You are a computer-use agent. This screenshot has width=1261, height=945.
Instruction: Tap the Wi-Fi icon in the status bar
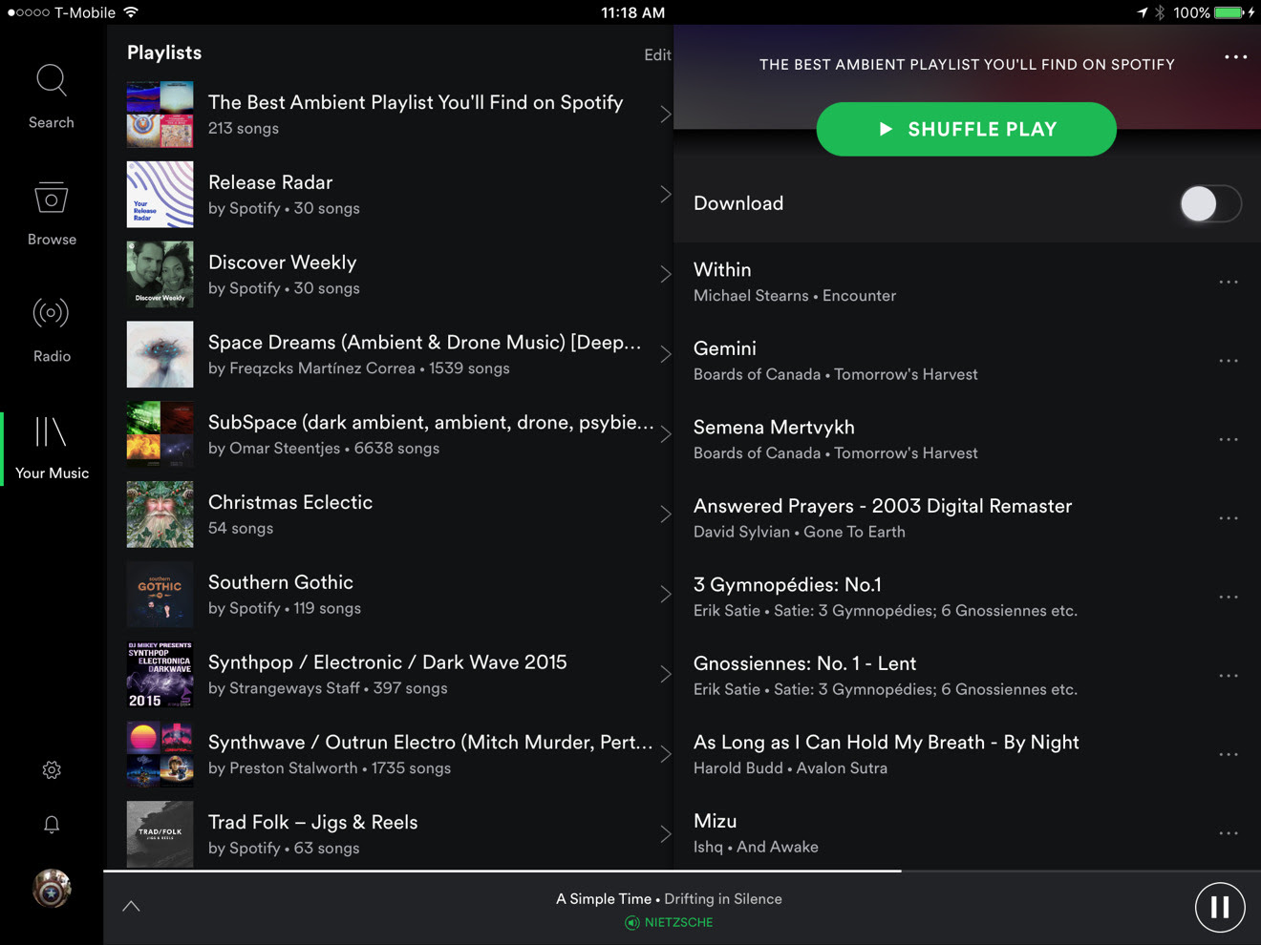point(131,12)
